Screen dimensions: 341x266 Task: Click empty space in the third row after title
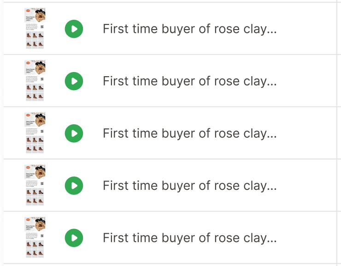click(x=306, y=133)
